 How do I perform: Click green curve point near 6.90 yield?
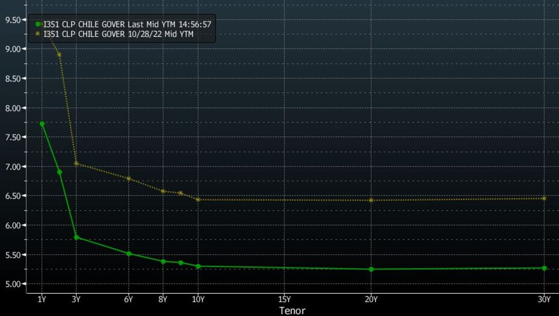point(59,172)
